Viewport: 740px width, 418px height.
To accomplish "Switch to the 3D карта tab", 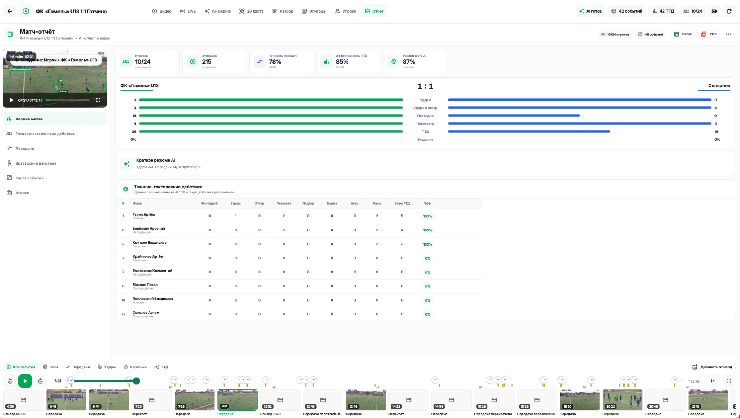I will tap(251, 11).
